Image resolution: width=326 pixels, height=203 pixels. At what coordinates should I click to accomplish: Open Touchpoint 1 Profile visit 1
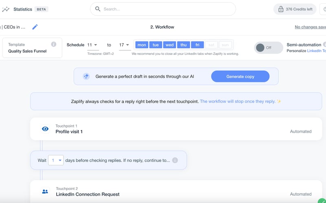176,129
